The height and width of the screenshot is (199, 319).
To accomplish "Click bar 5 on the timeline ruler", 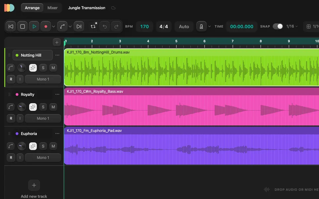I will [x=176, y=41].
